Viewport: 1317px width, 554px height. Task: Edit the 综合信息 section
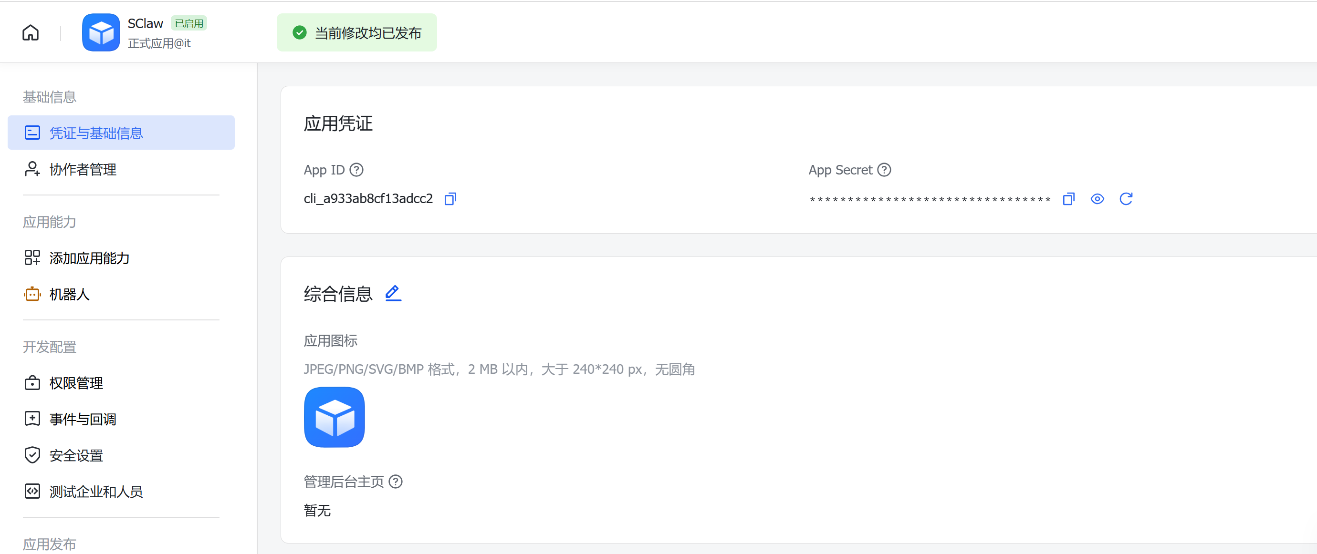click(393, 293)
